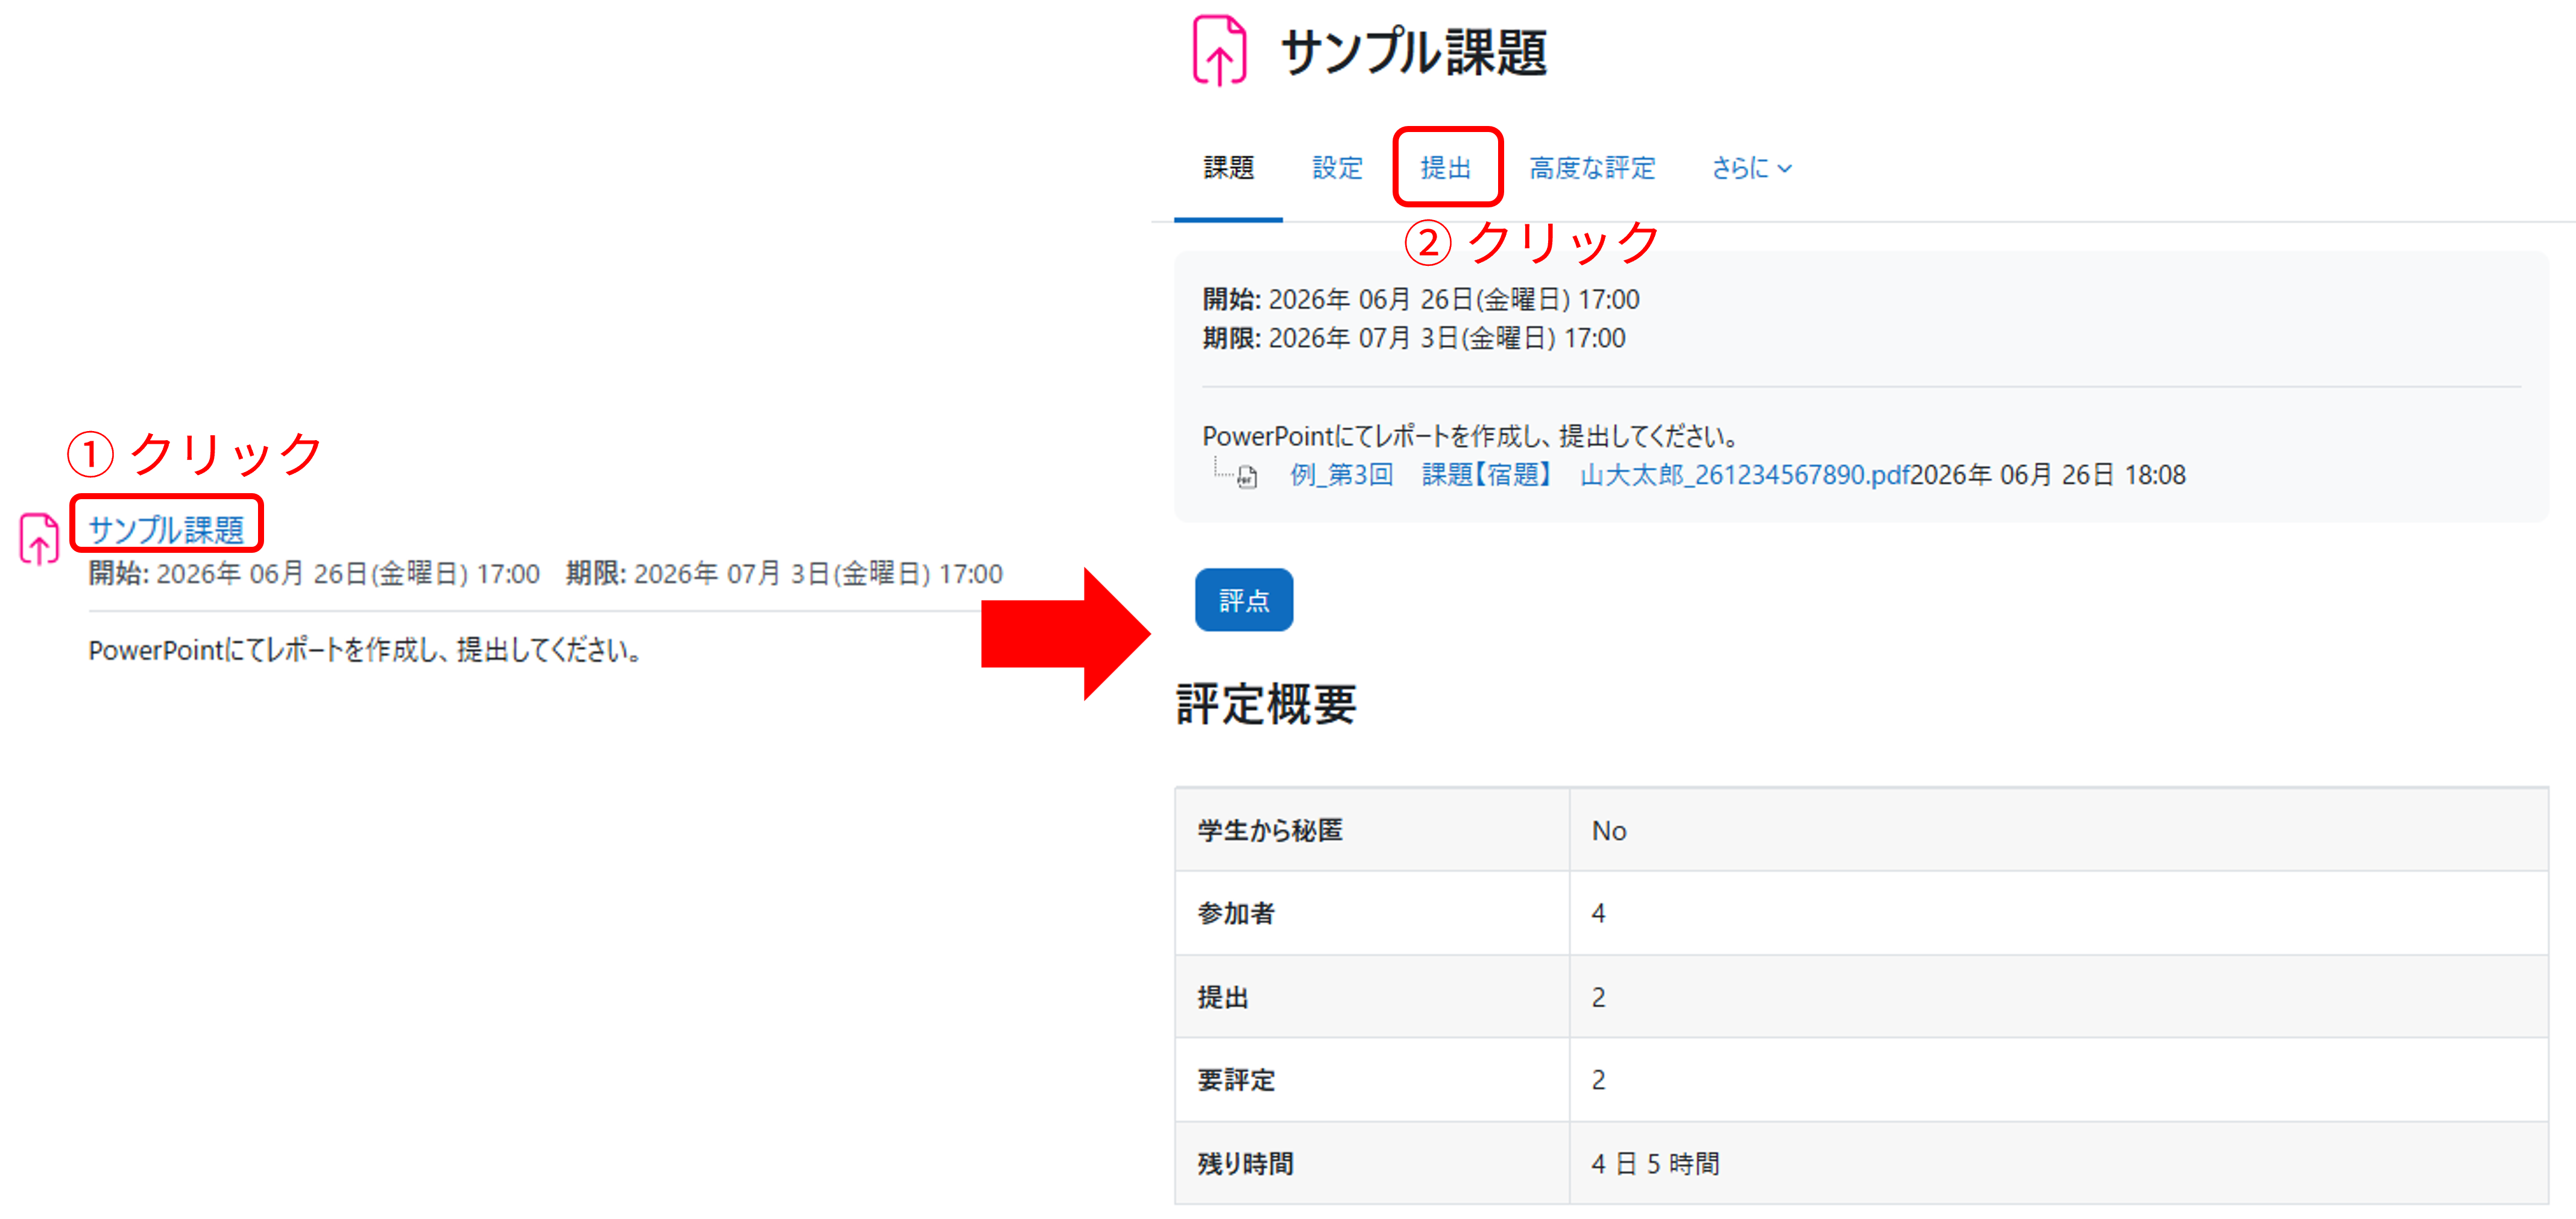Open the 提出 tab
2576x1219 pixels.
[x=1446, y=168]
